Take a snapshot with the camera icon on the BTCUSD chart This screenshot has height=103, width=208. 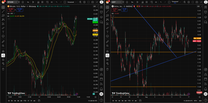pos(93,2)
